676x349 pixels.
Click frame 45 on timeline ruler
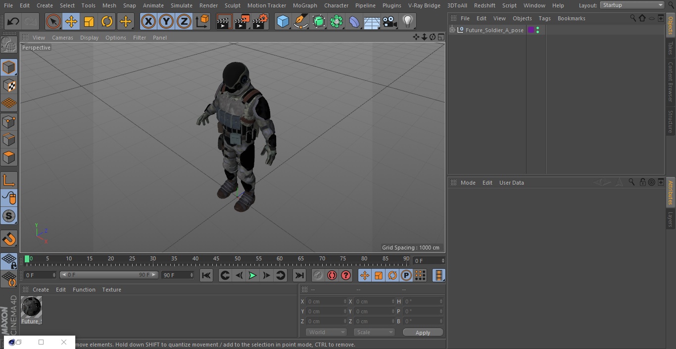[216, 259]
